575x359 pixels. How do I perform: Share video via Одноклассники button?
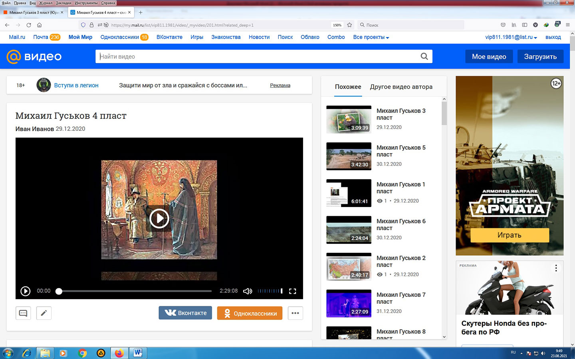(x=250, y=313)
